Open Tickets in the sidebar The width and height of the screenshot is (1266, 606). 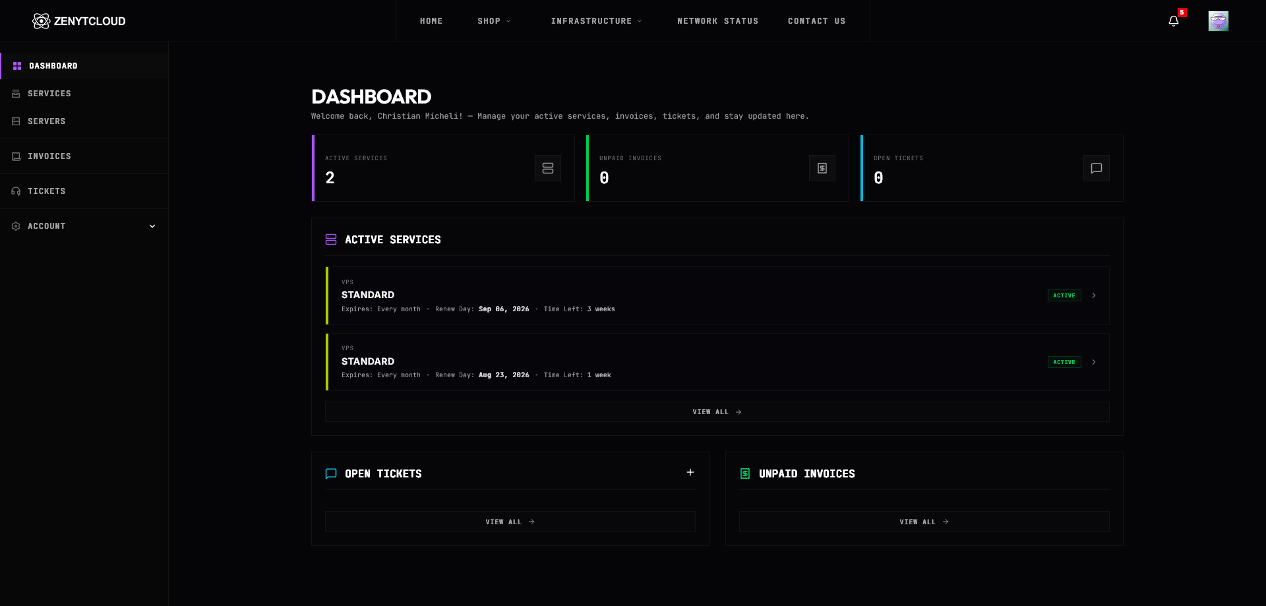coord(84,191)
